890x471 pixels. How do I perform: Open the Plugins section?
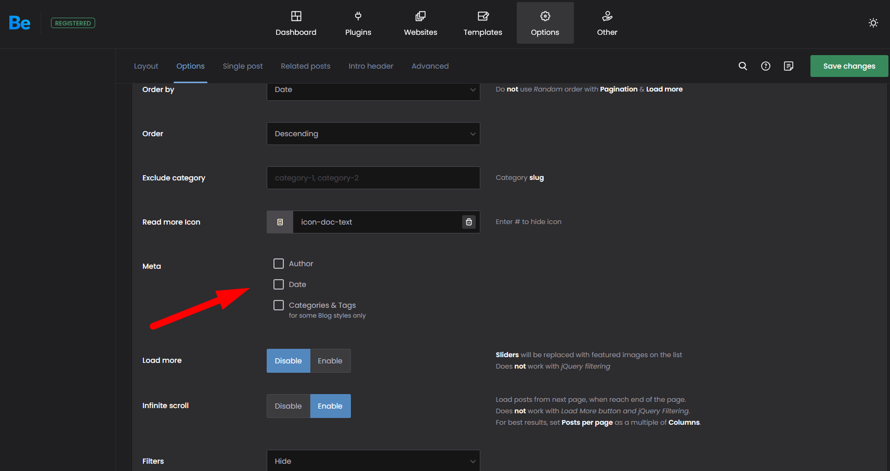[x=358, y=23]
